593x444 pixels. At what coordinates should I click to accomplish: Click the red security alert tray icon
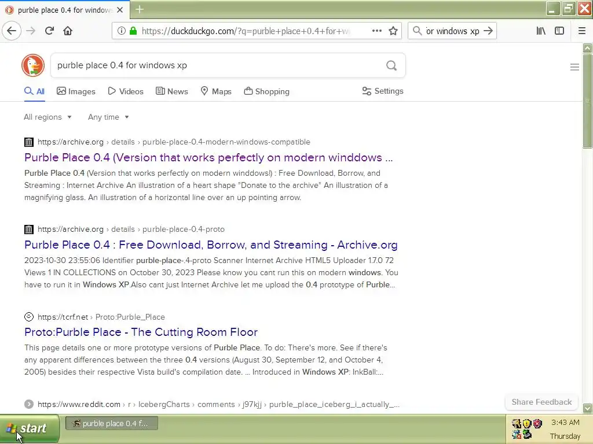pos(537,424)
